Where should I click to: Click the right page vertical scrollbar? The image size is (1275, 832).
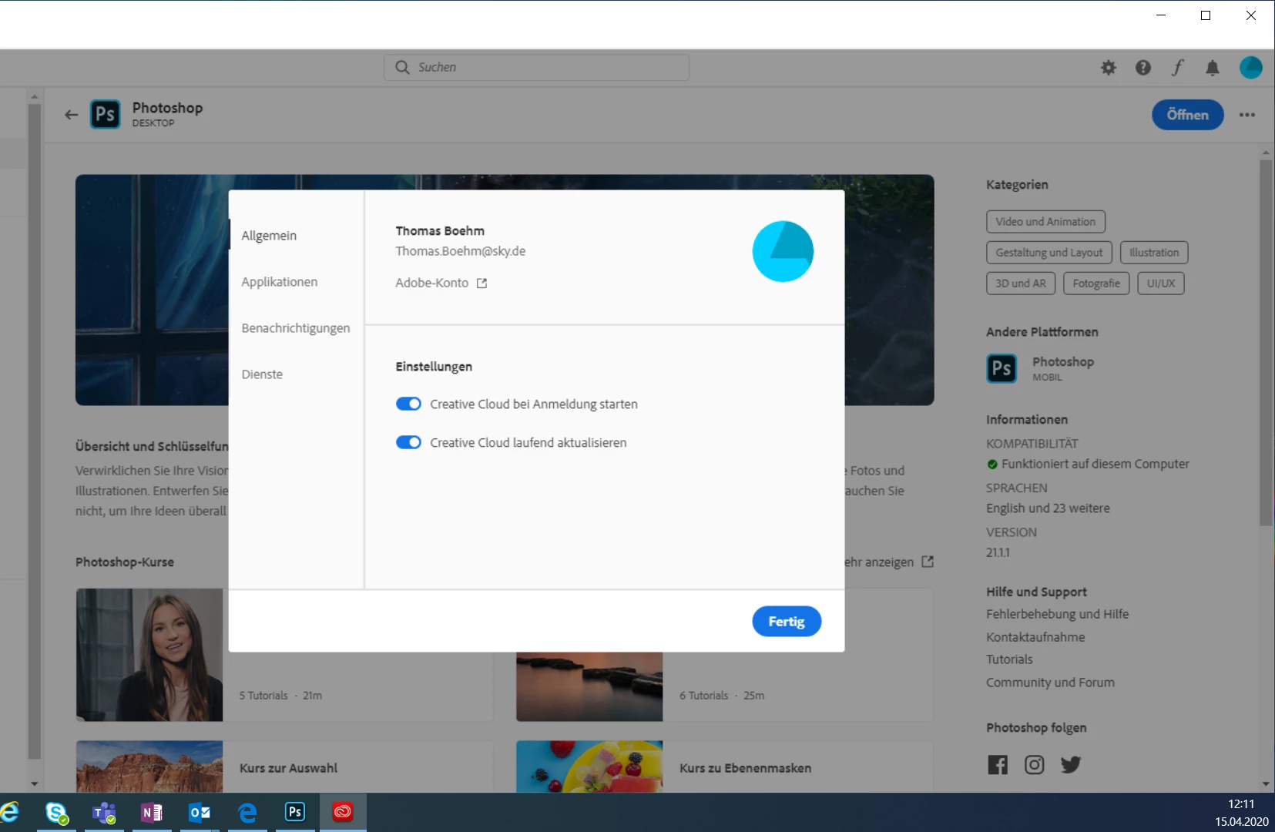[x=1266, y=343]
